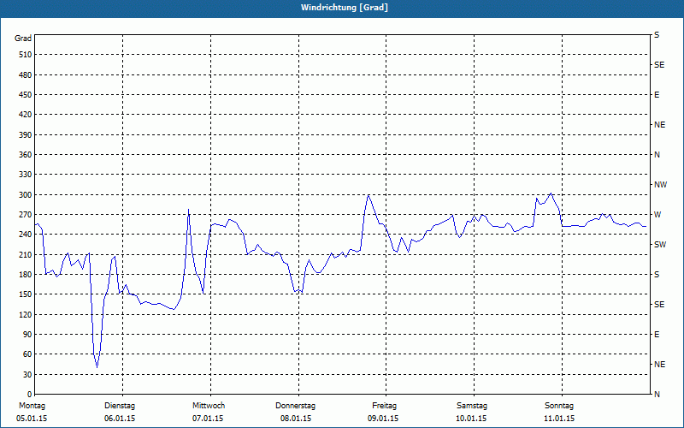The height and width of the screenshot is (428, 684).
Task: Click the W compass label
Action: pyautogui.click(x=657, y=215)
